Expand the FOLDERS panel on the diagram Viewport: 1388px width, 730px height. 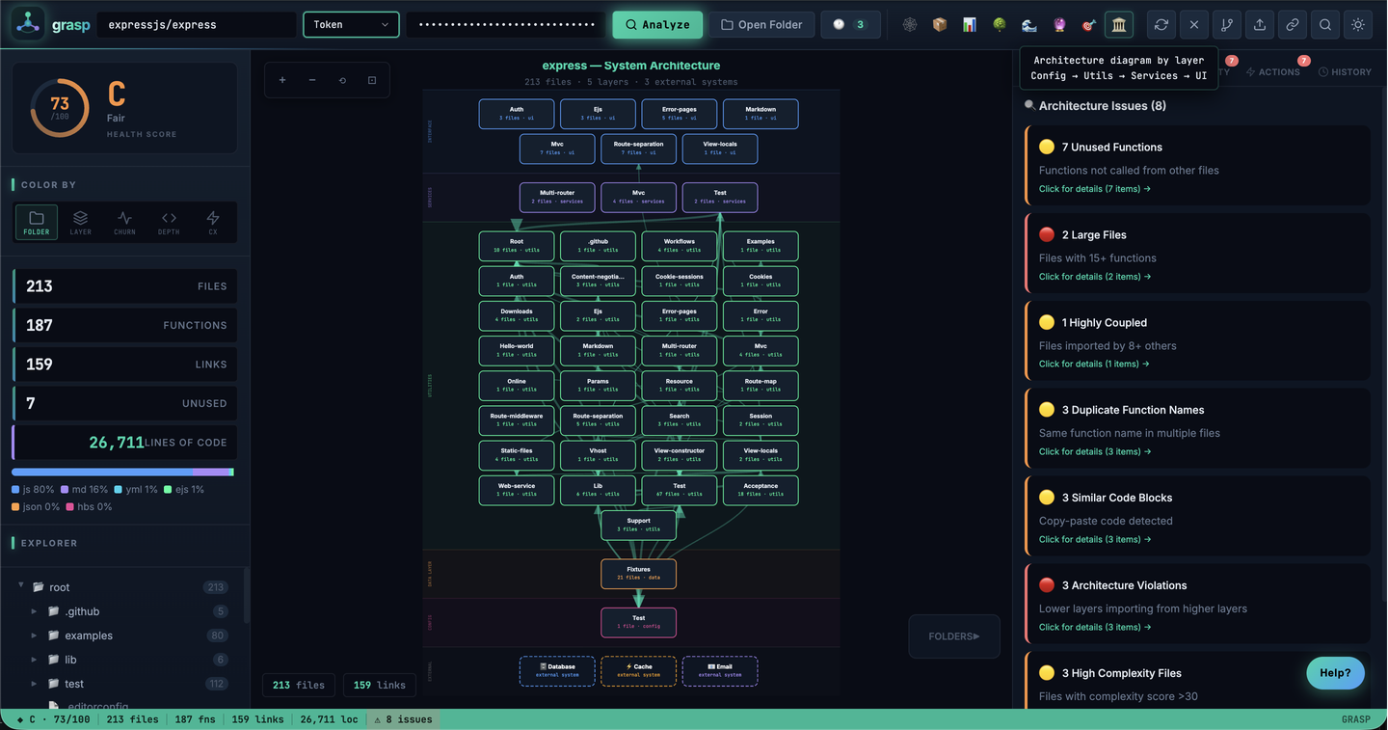pos(953,635)
